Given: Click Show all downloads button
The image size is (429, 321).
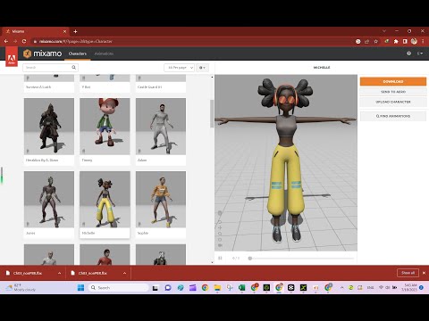Looking at the screenshot, I should pyautogui.click(x=408, y=273).
